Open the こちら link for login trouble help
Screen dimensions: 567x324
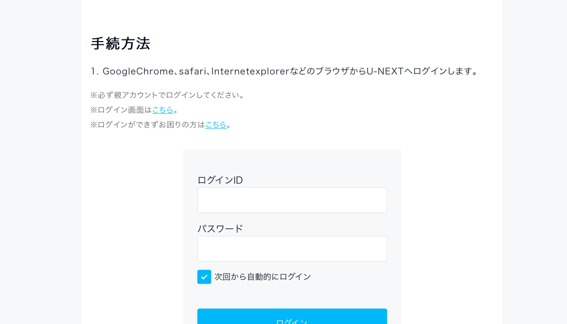point(216,124)
